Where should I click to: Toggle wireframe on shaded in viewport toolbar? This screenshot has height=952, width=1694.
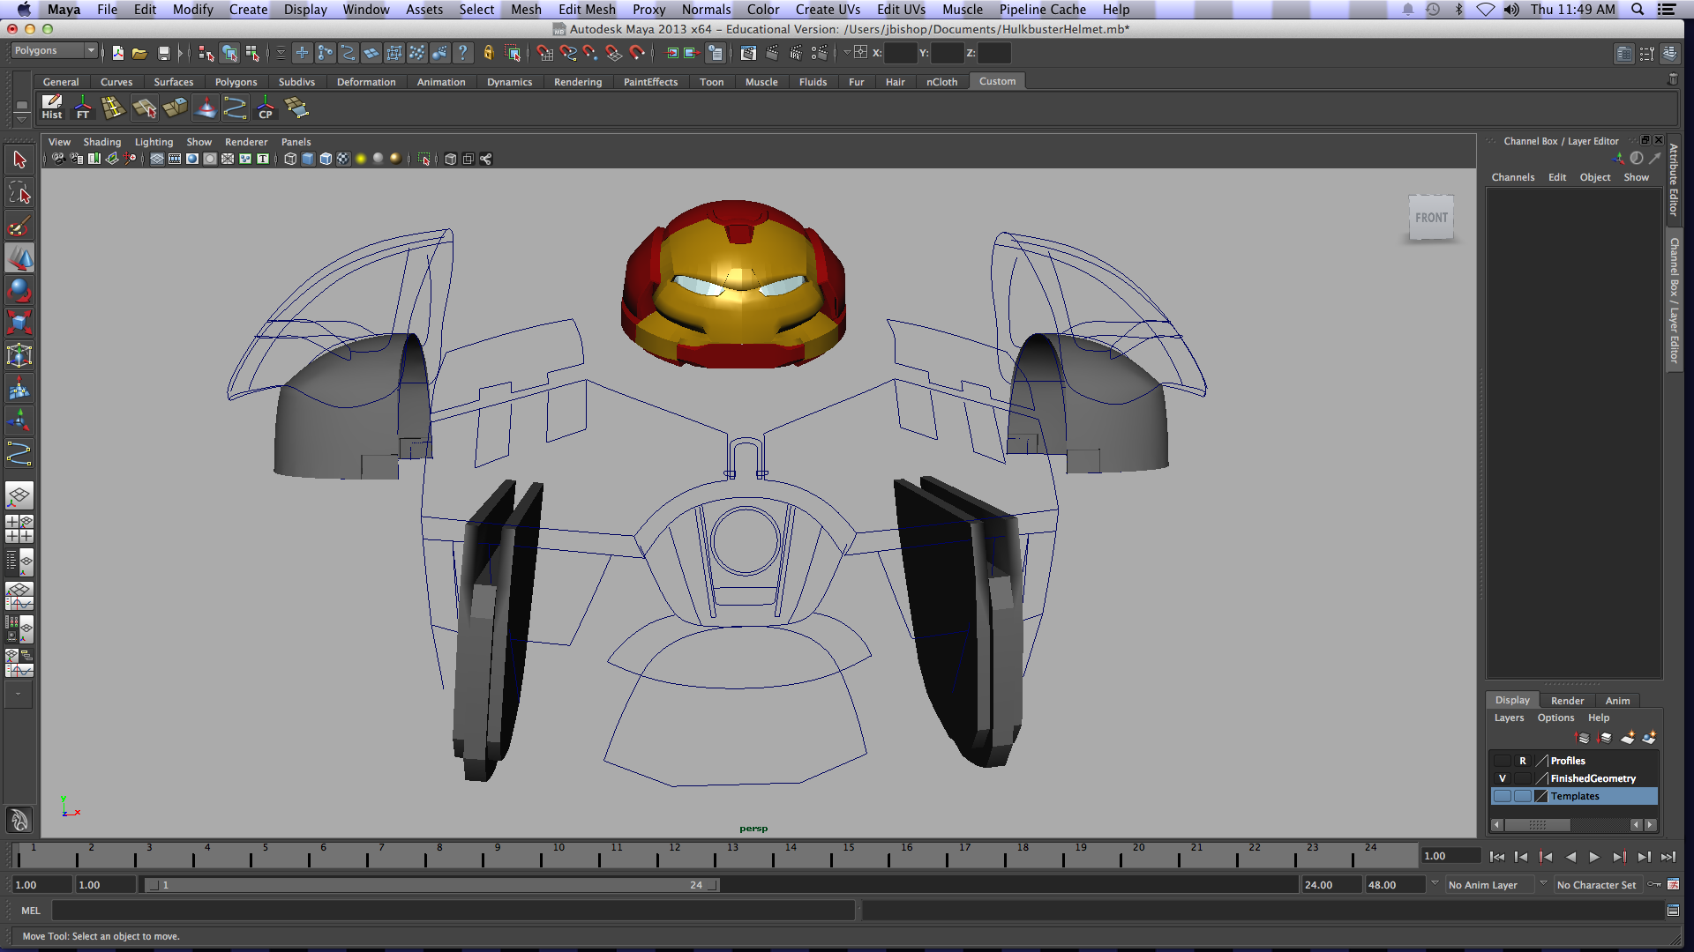326,159
